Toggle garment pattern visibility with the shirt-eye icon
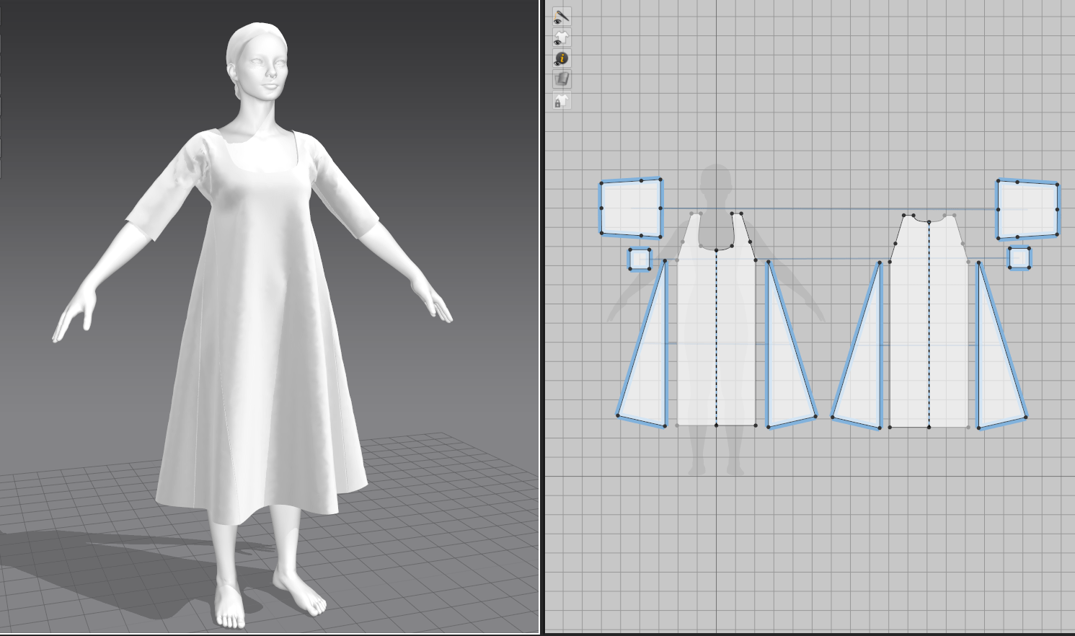 tap(562, 37)
